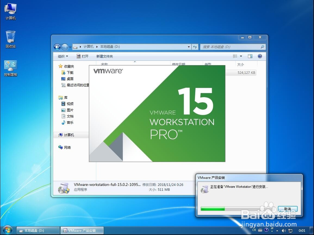This screenshot has width=314, height=235.
Task: Switch to 本地磁盘 (D:) taskbar button
Action: (x=38, y=231)
